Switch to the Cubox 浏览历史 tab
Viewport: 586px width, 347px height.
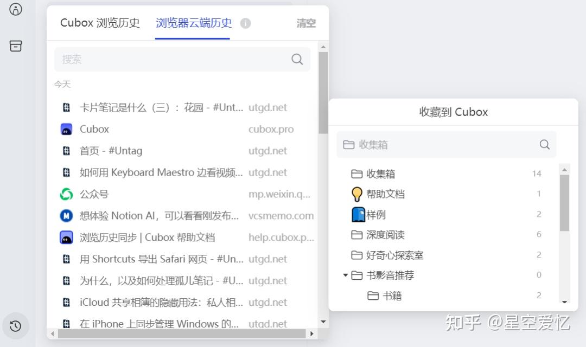100,24
